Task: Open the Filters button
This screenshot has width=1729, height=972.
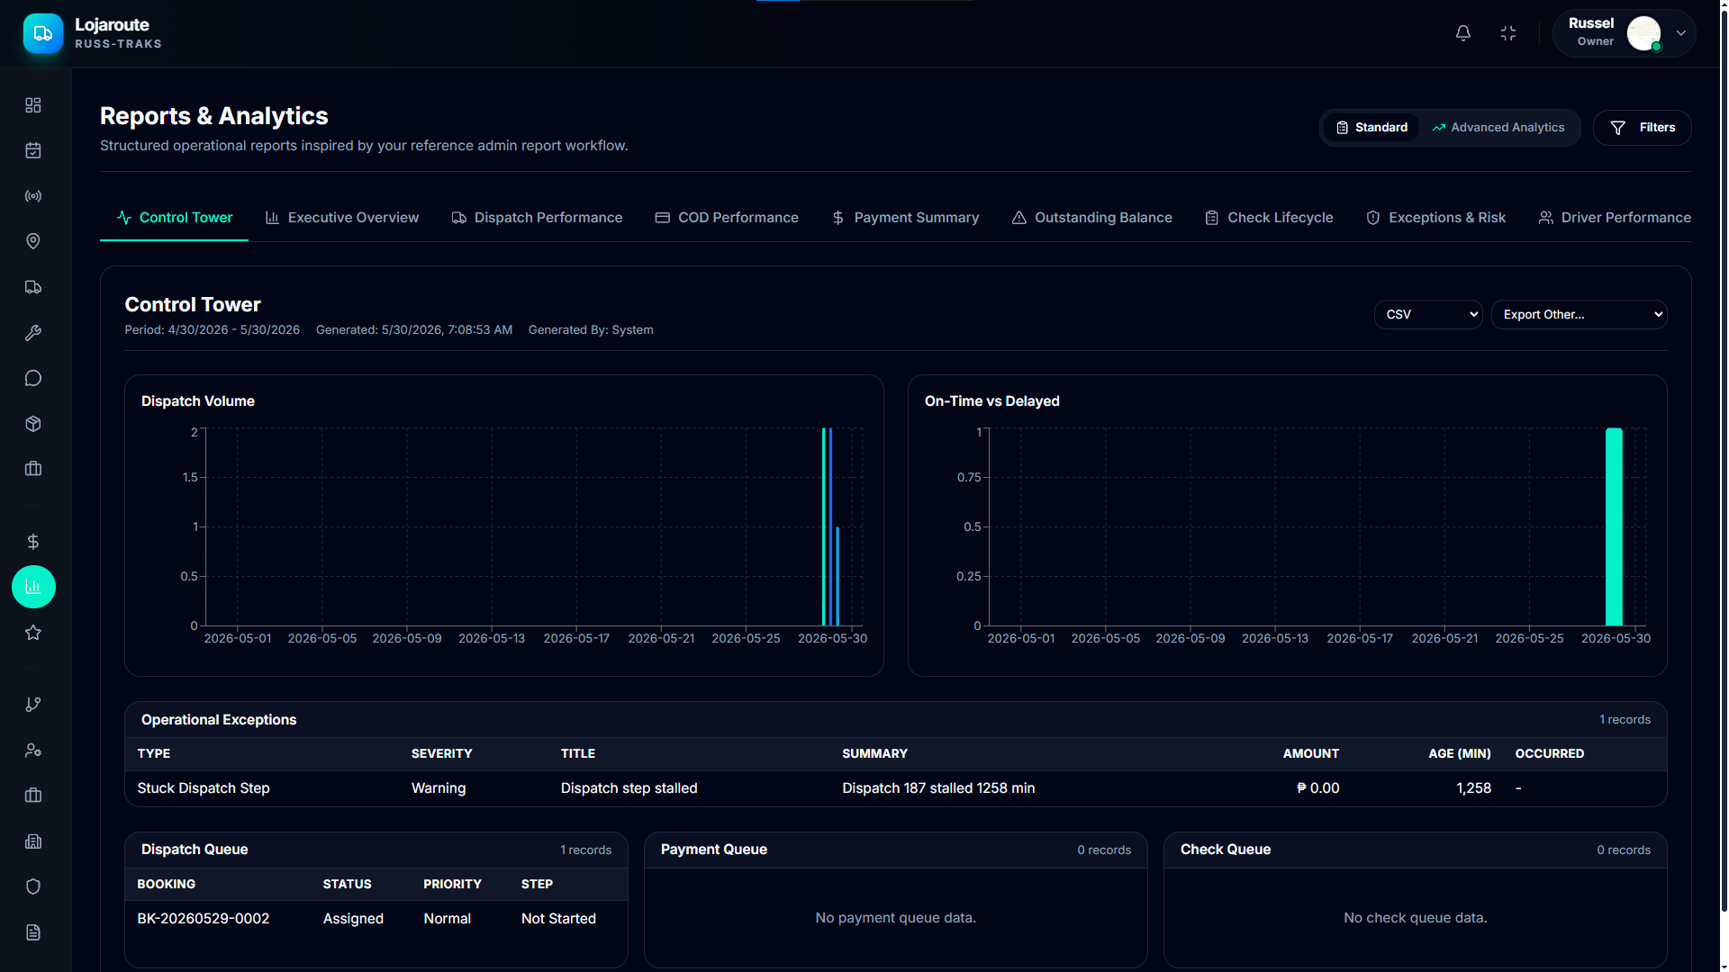Action: 1643,128
